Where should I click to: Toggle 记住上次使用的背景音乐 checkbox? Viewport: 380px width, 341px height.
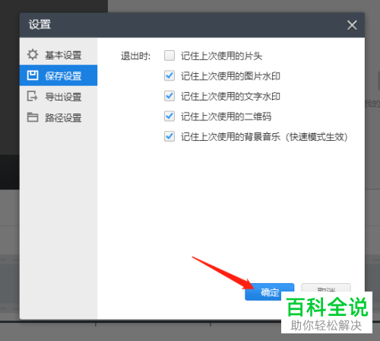[x=169, y=136]
